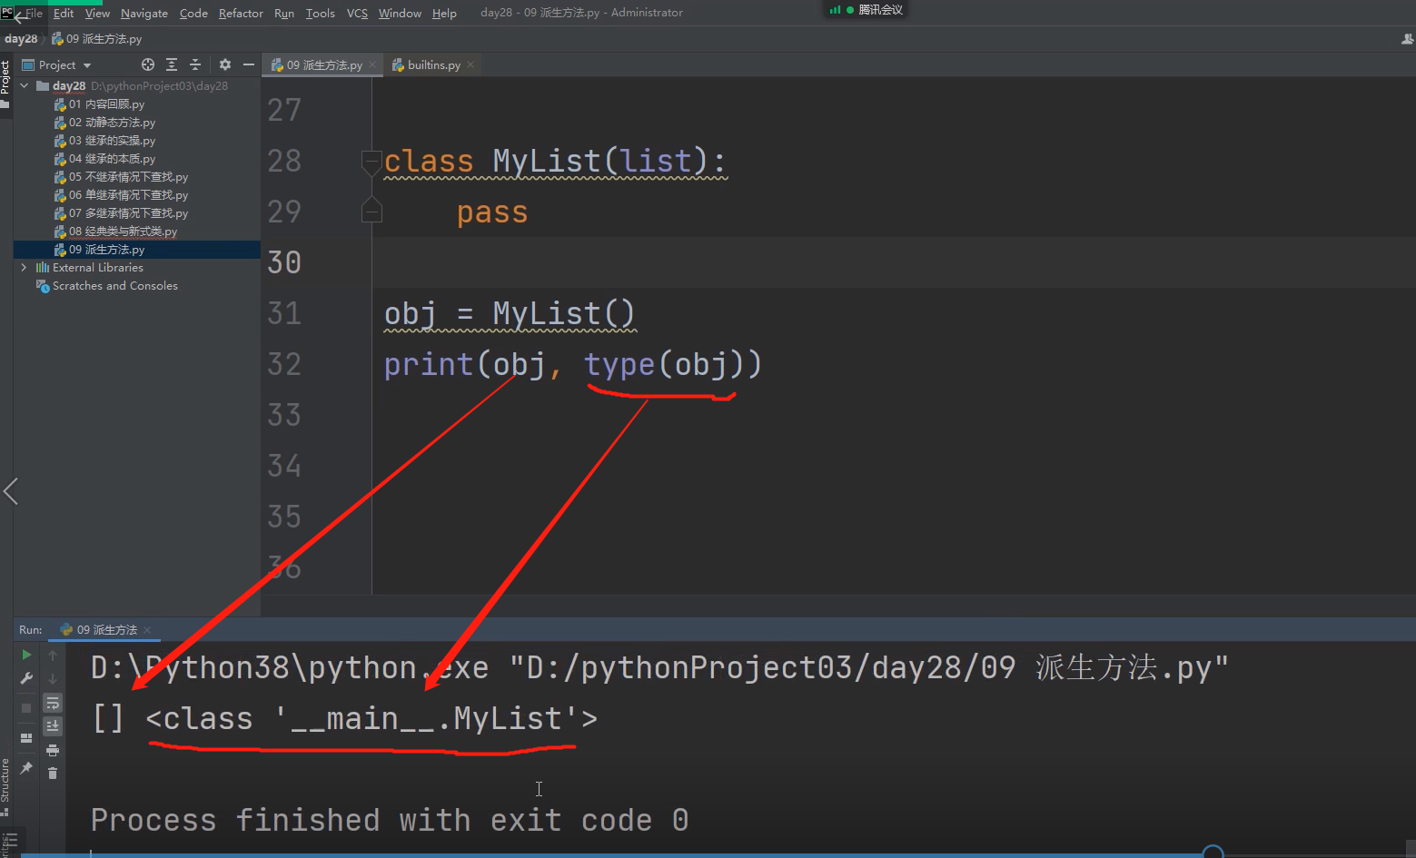The image size is (1416, 858).
Task: Click the user icon at top right
Action: click(x=1408, y=39)
